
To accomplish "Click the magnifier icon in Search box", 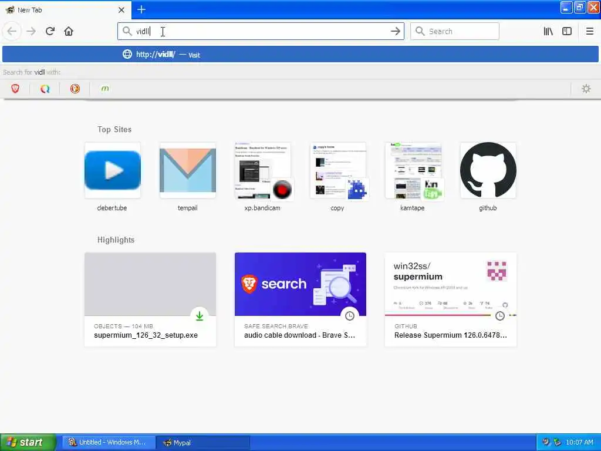I will point(420,31).
